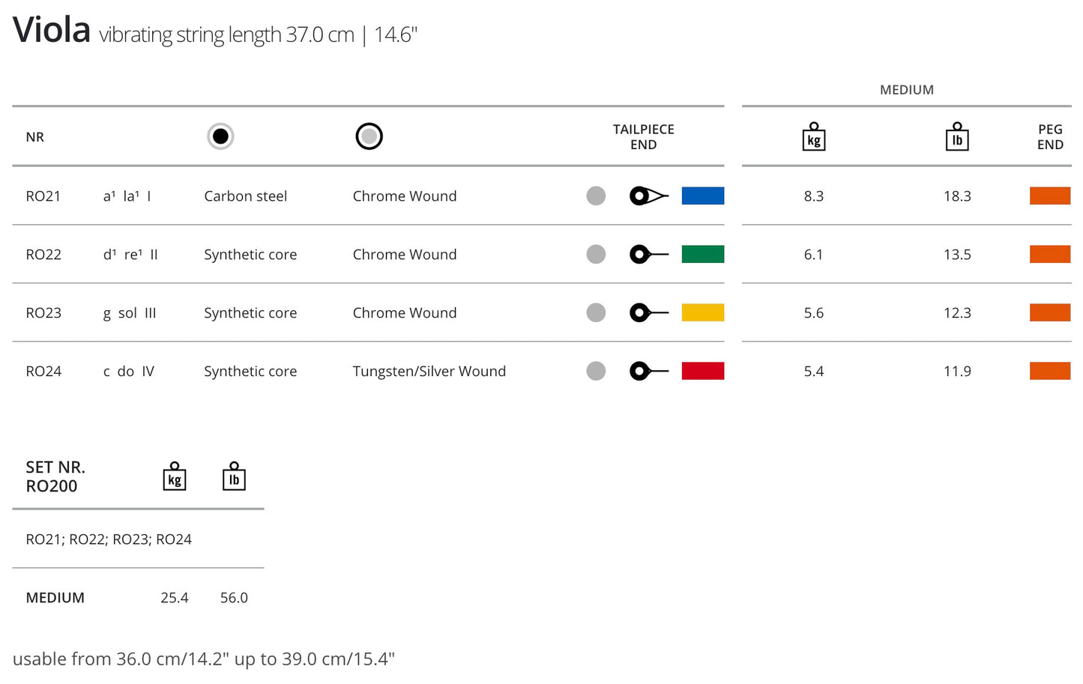Click the green tailpiece color for RO22
The height and width of the screenshot is (684, 1083).
point(702,255)
